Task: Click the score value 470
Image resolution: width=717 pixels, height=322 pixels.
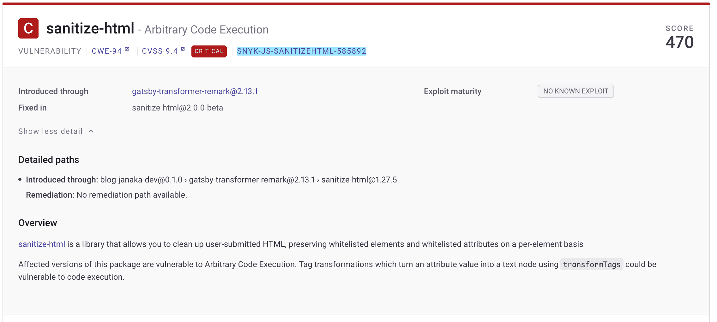Action: click(680, 42)
